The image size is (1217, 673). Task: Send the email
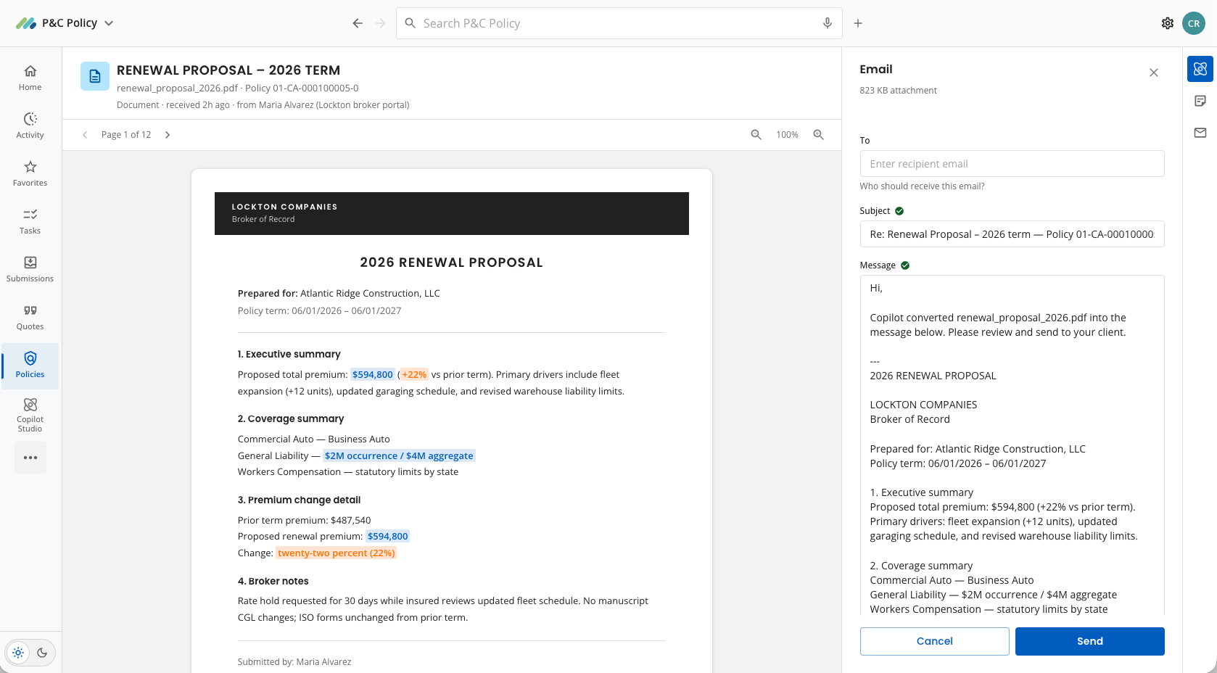(x=1089, y=641)
